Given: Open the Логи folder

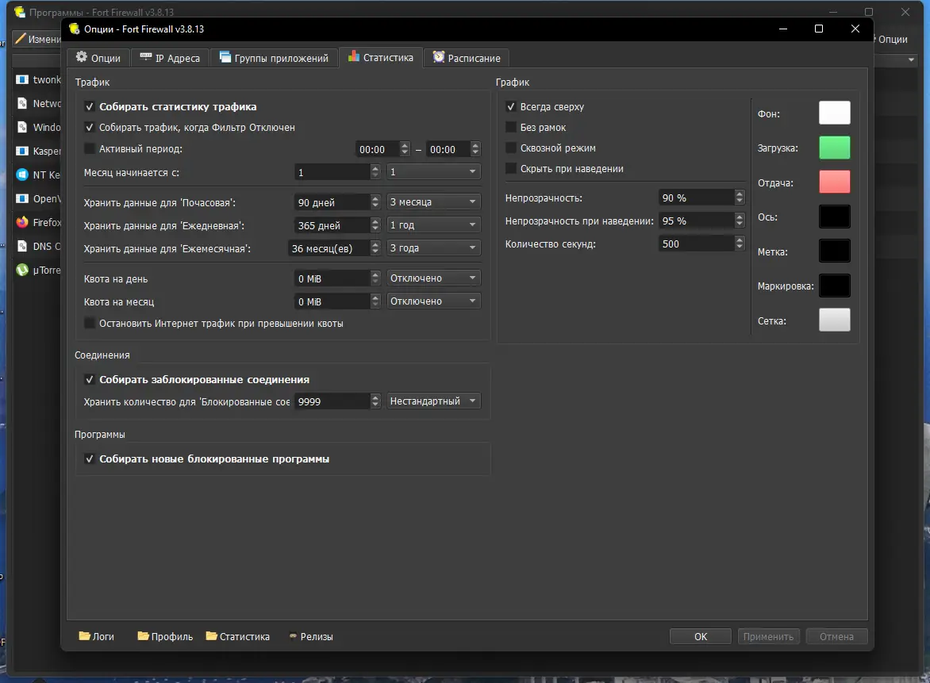Looking at the screenshot, I should (96, 636).
